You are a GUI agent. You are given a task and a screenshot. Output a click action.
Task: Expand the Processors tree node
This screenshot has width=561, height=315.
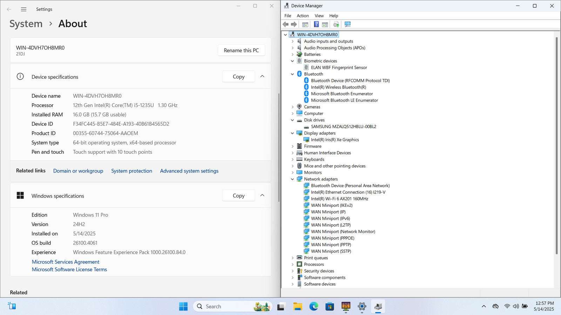coord(292,264)
